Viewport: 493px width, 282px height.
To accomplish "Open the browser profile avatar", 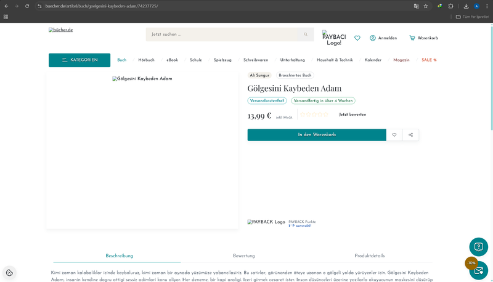I will point(476,6).
